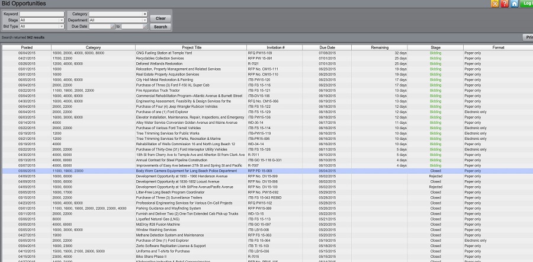Click the 942 results search summary

tap(23, 37)
